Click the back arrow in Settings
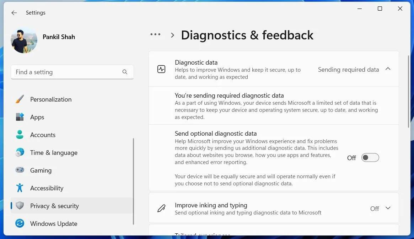 14,13
